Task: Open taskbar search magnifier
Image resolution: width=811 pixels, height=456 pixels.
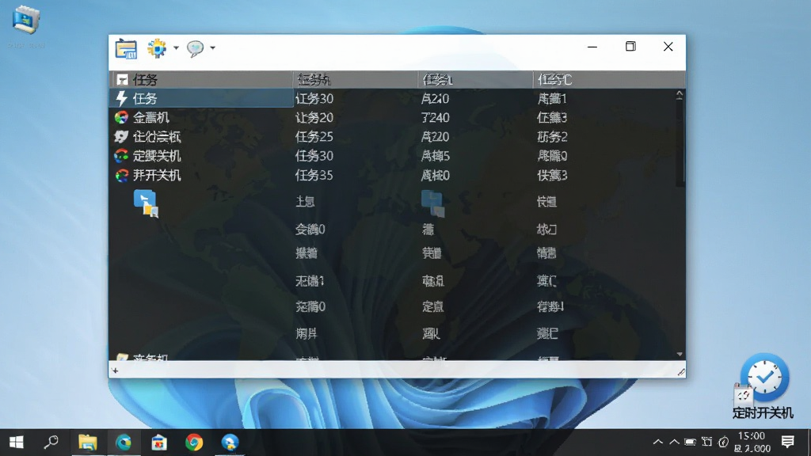Action: [51, 442]
